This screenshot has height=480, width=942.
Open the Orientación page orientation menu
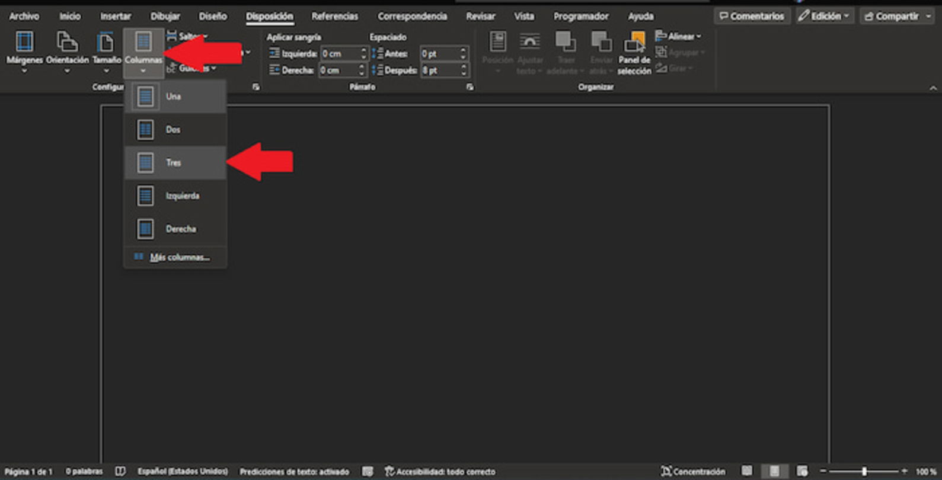pyautogui.click(x=67, y=52)
